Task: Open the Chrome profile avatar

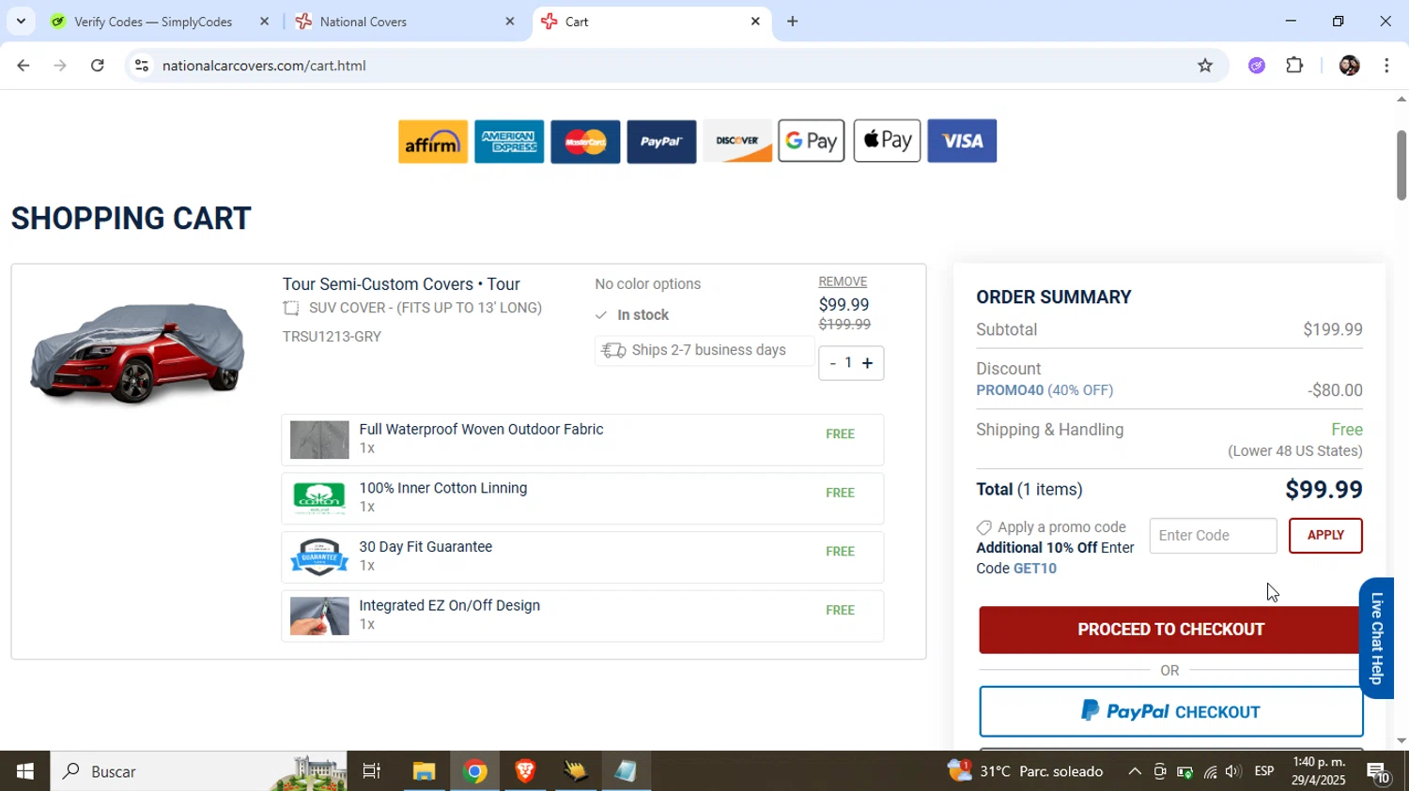Action: click(1349, 66)
